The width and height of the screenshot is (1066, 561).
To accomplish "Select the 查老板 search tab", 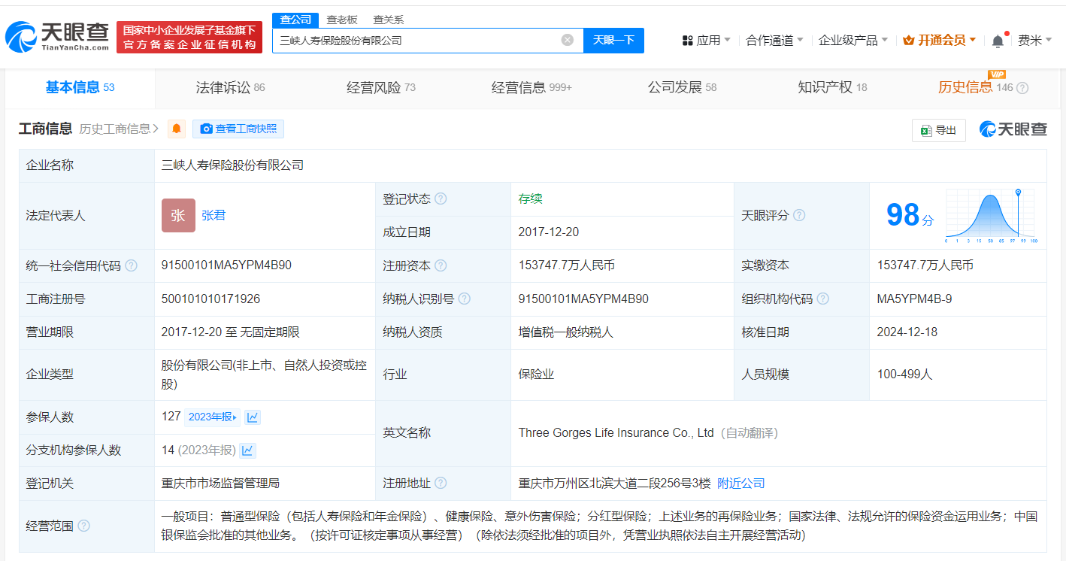I will [342, 20].
